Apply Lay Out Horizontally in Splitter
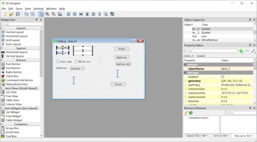 pos(81,14)
